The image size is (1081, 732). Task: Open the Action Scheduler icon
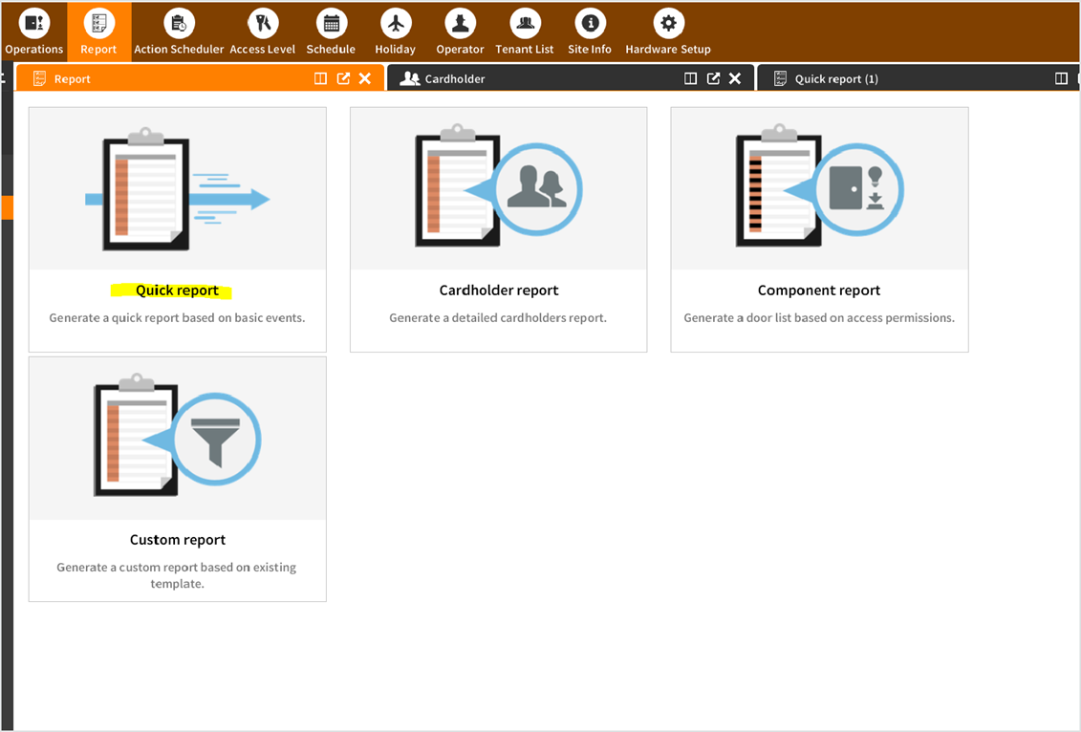(x=179, y=23)
